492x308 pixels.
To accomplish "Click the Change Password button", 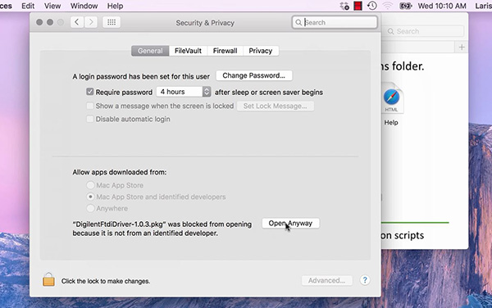I will pyautogui.click(x=254, y=75).
